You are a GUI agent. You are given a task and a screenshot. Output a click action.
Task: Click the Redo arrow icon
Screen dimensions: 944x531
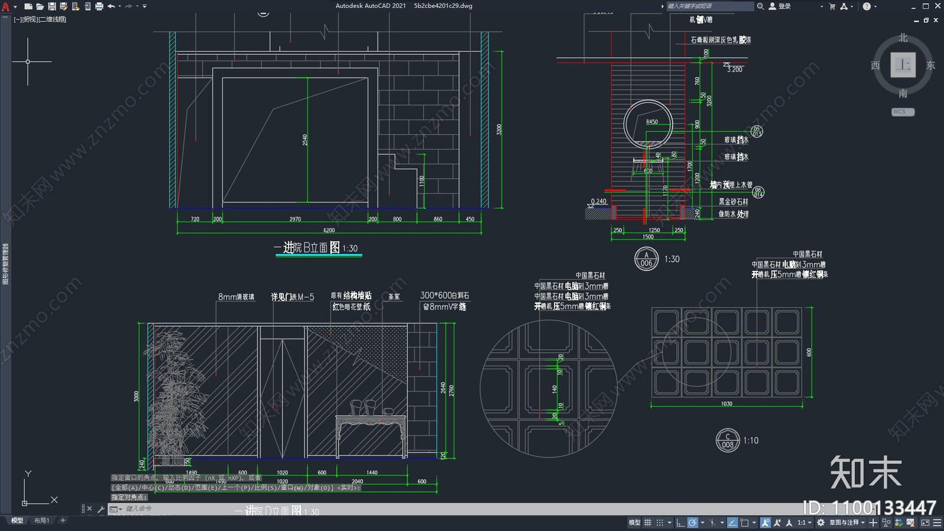tap(129, 6)
